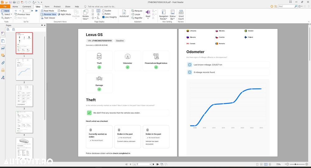Click ribbon previous page arrow
311x168 pixels.
pyautogui.click(x=20, y=11)
